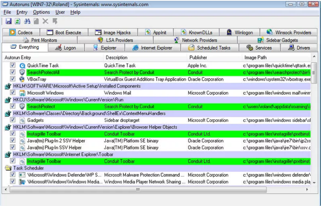Click the Jump to Entry toolbar icon

pos(55,21)
